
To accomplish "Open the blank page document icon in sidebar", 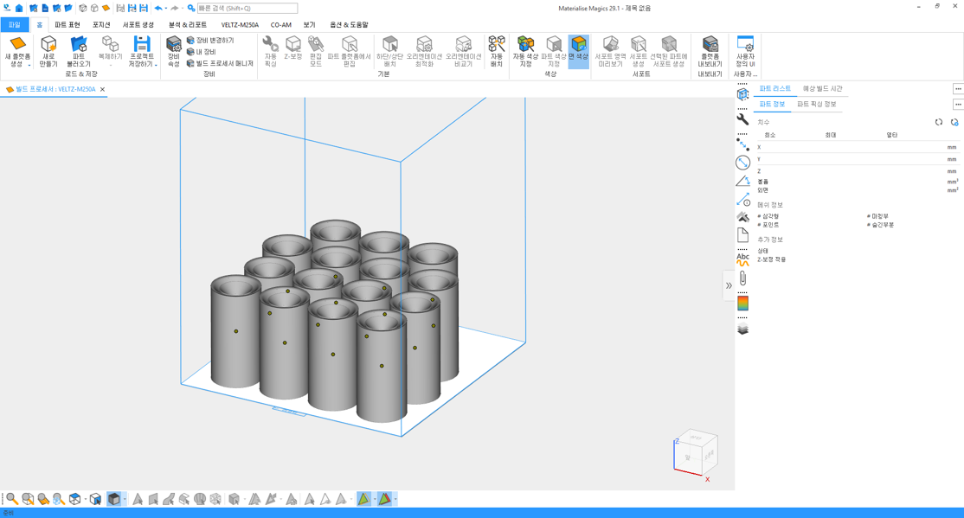I will tap(742, 234).
